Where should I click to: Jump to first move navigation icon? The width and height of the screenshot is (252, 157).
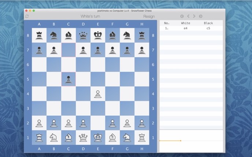click(x=182, y=16)
